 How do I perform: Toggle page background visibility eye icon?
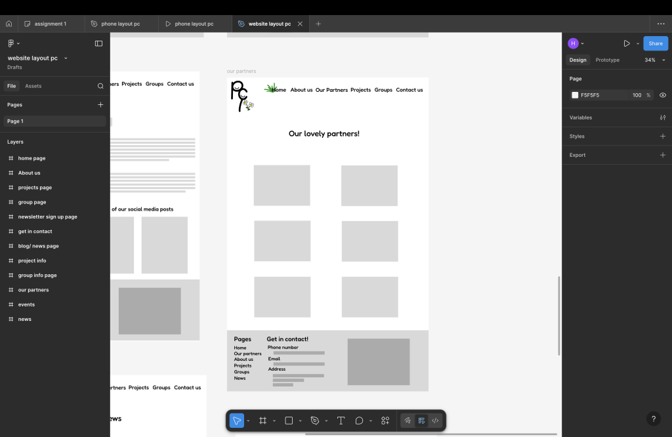point(663,95)
